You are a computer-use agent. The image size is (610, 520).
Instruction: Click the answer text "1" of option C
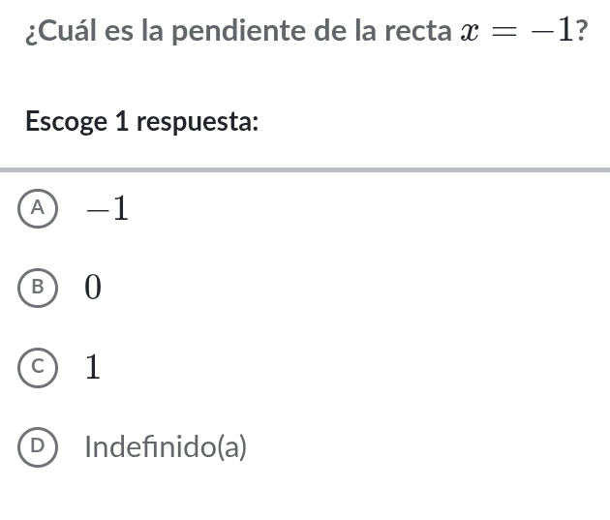point(92,367)
